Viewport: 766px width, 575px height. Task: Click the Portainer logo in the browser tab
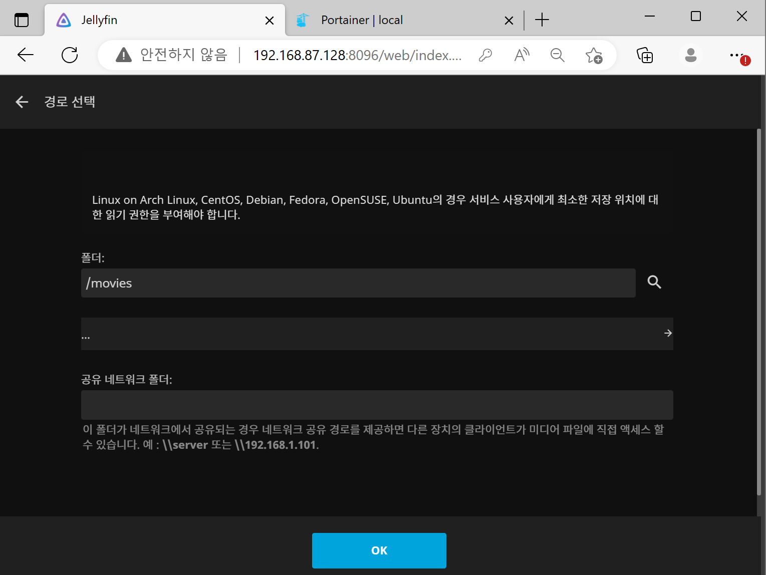point(303,20)
